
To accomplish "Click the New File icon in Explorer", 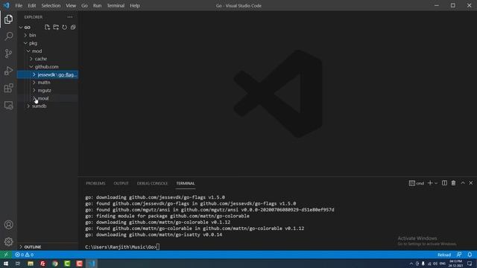I will point(47,28).
